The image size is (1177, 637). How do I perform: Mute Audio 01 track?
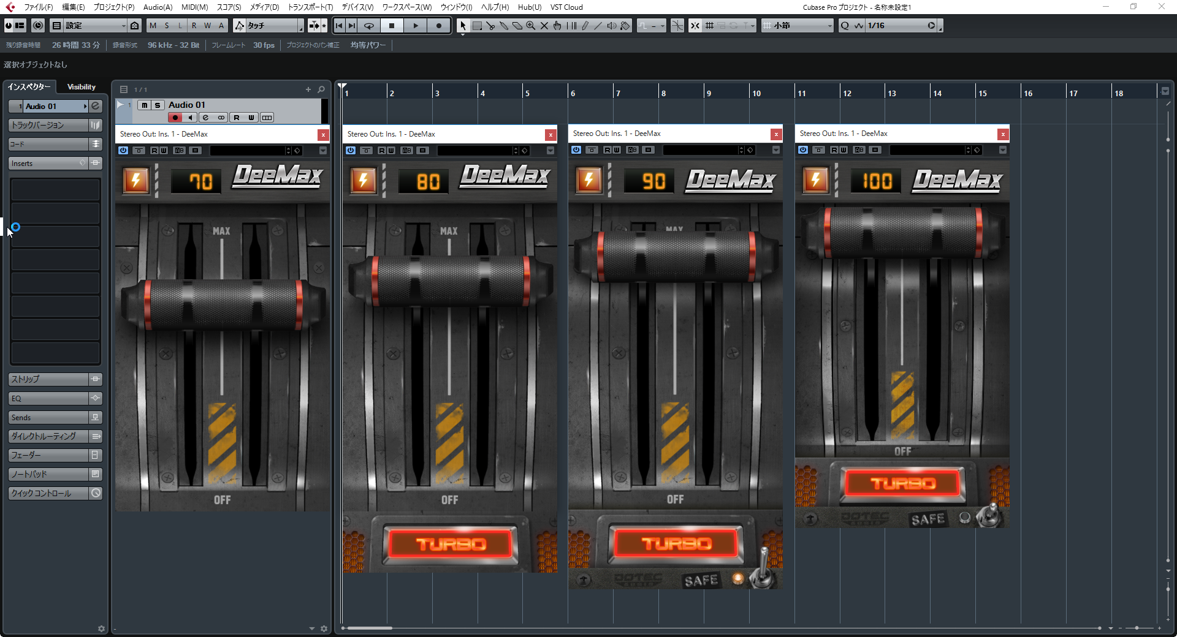144,105
